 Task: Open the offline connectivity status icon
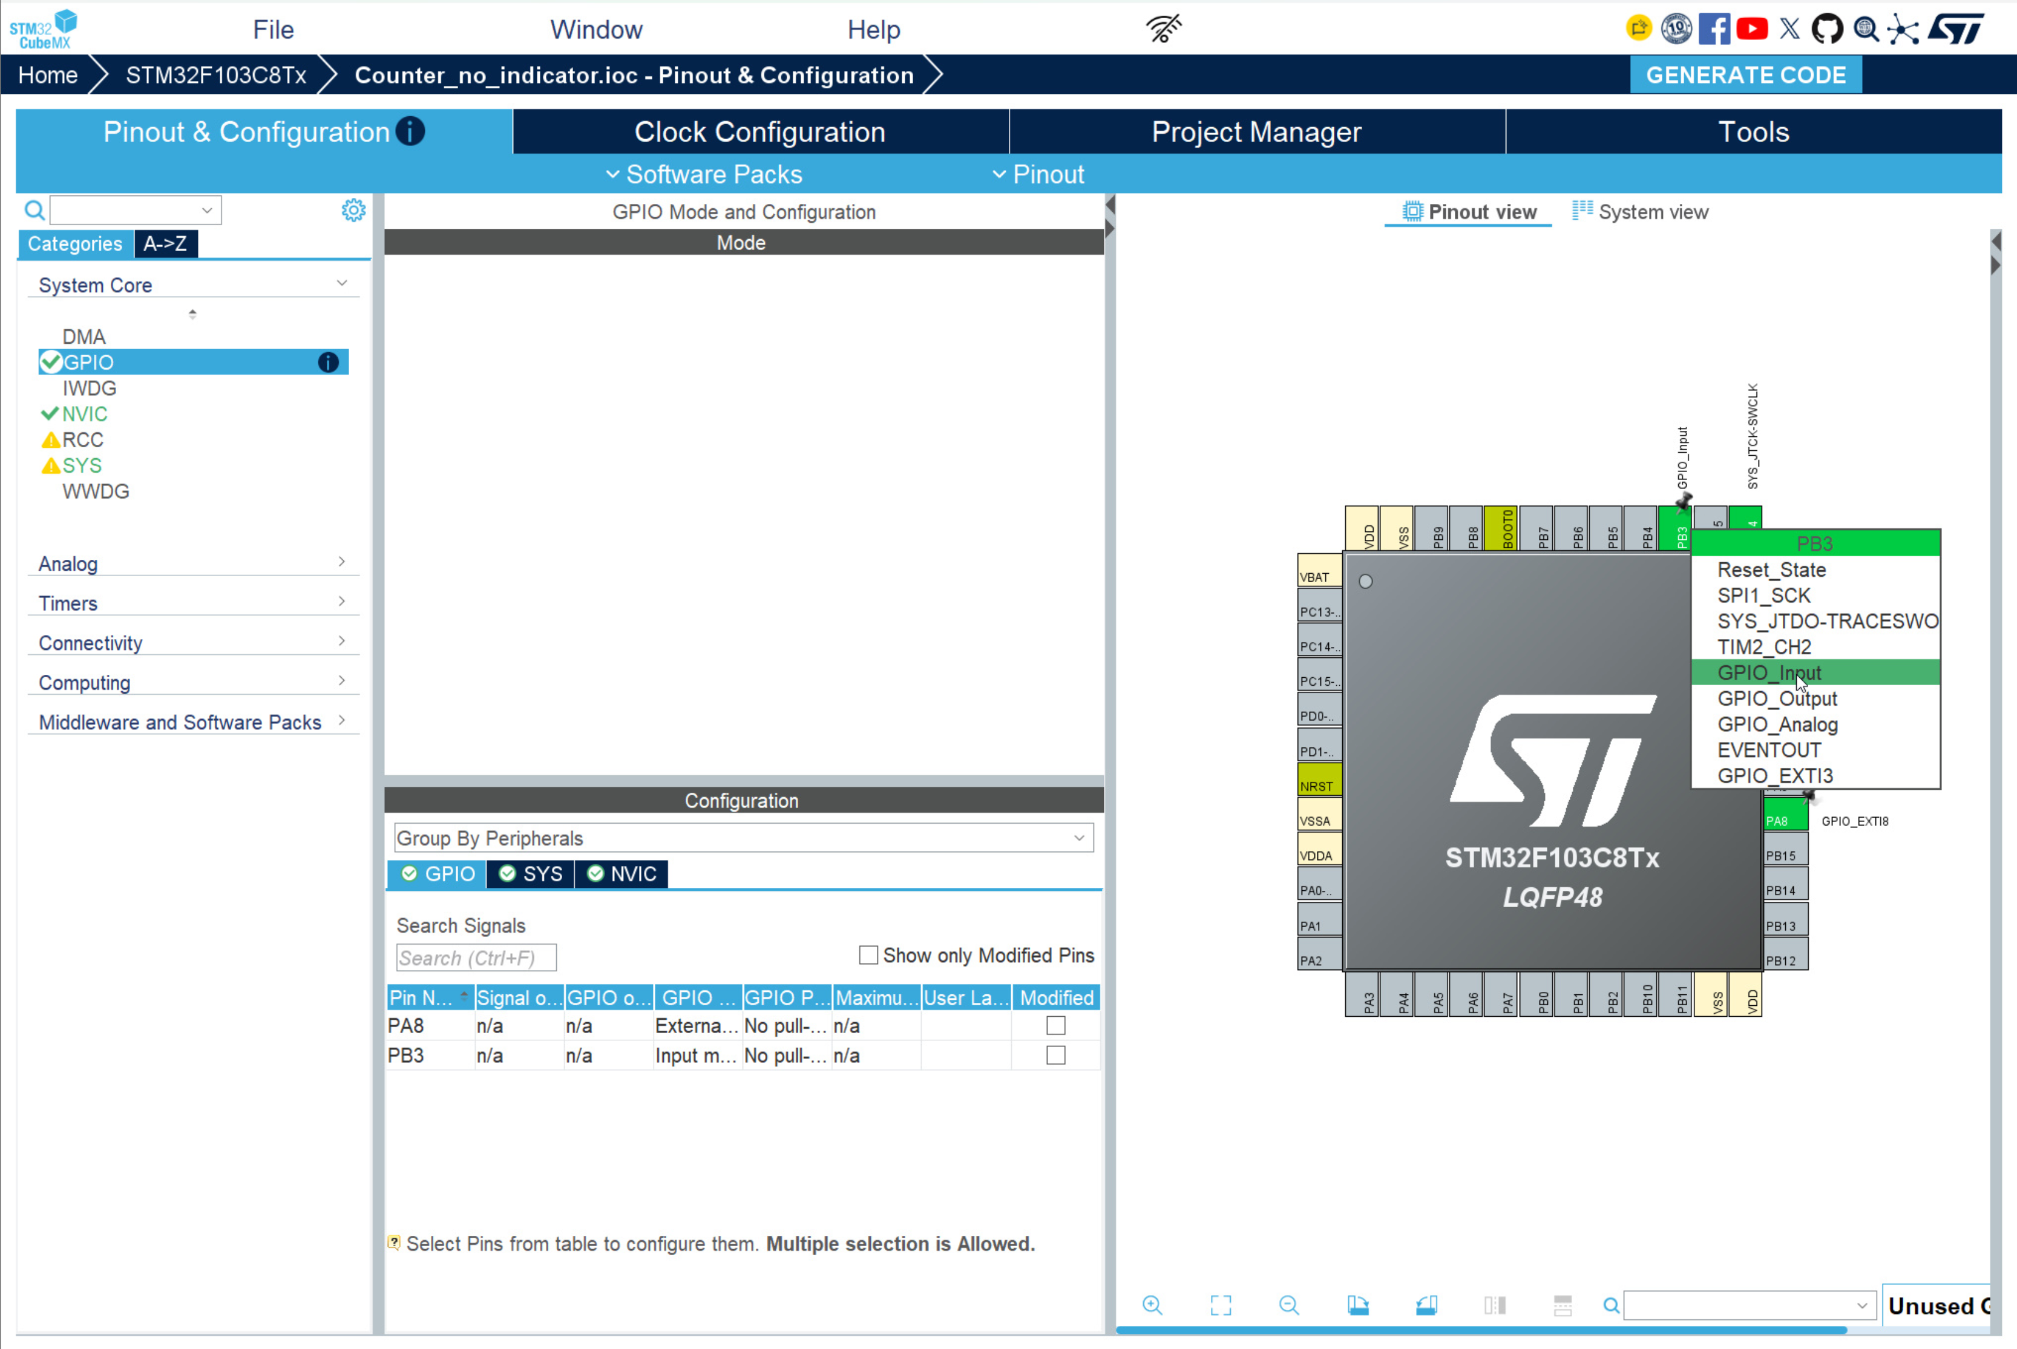(1164, 28)
